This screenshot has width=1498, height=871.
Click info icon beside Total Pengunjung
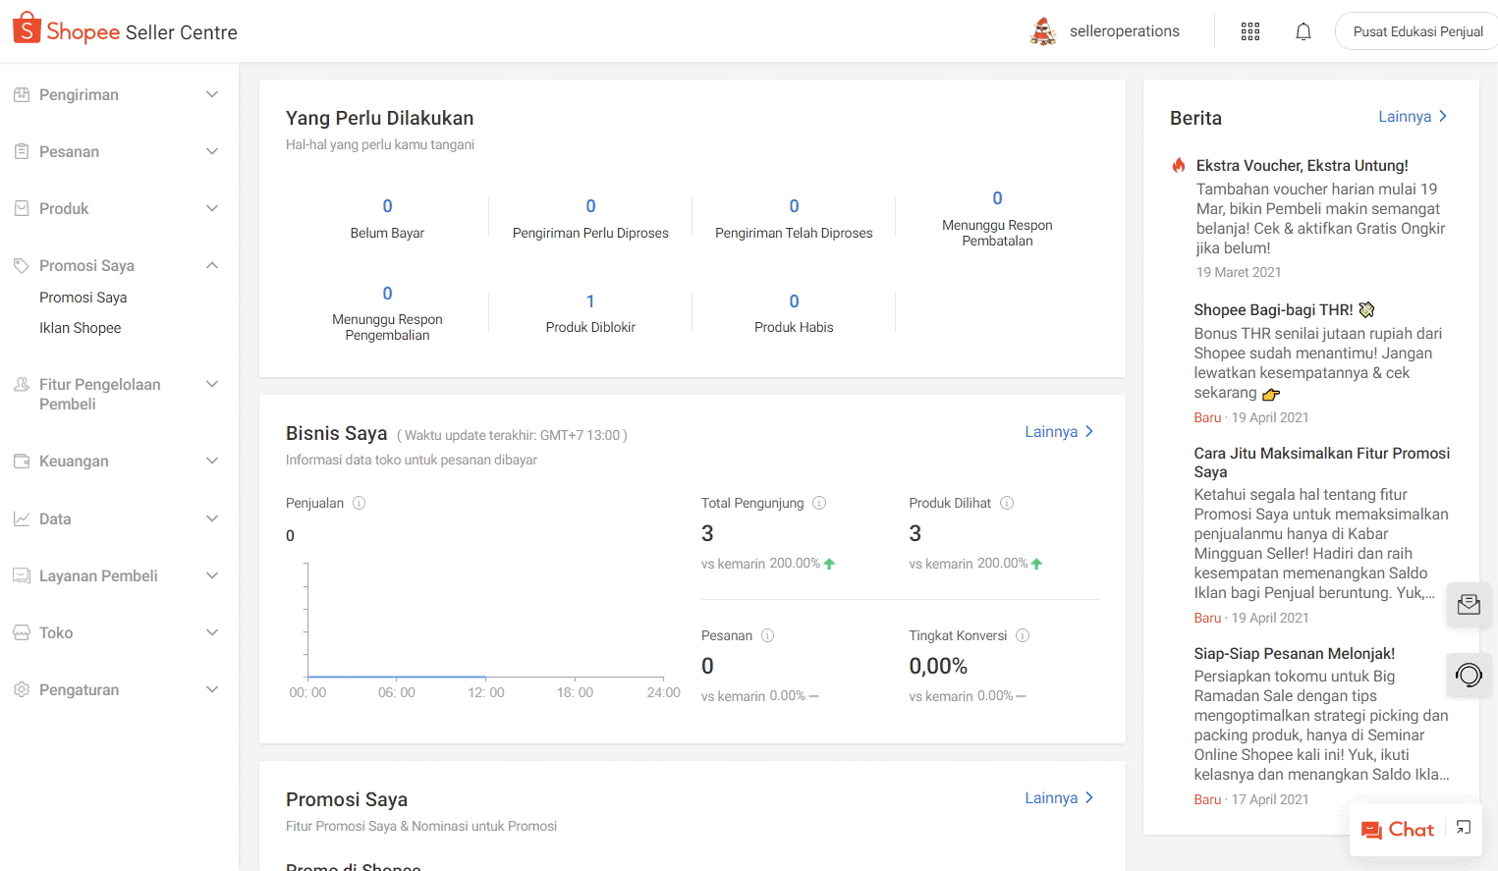(x=819, y=503)
